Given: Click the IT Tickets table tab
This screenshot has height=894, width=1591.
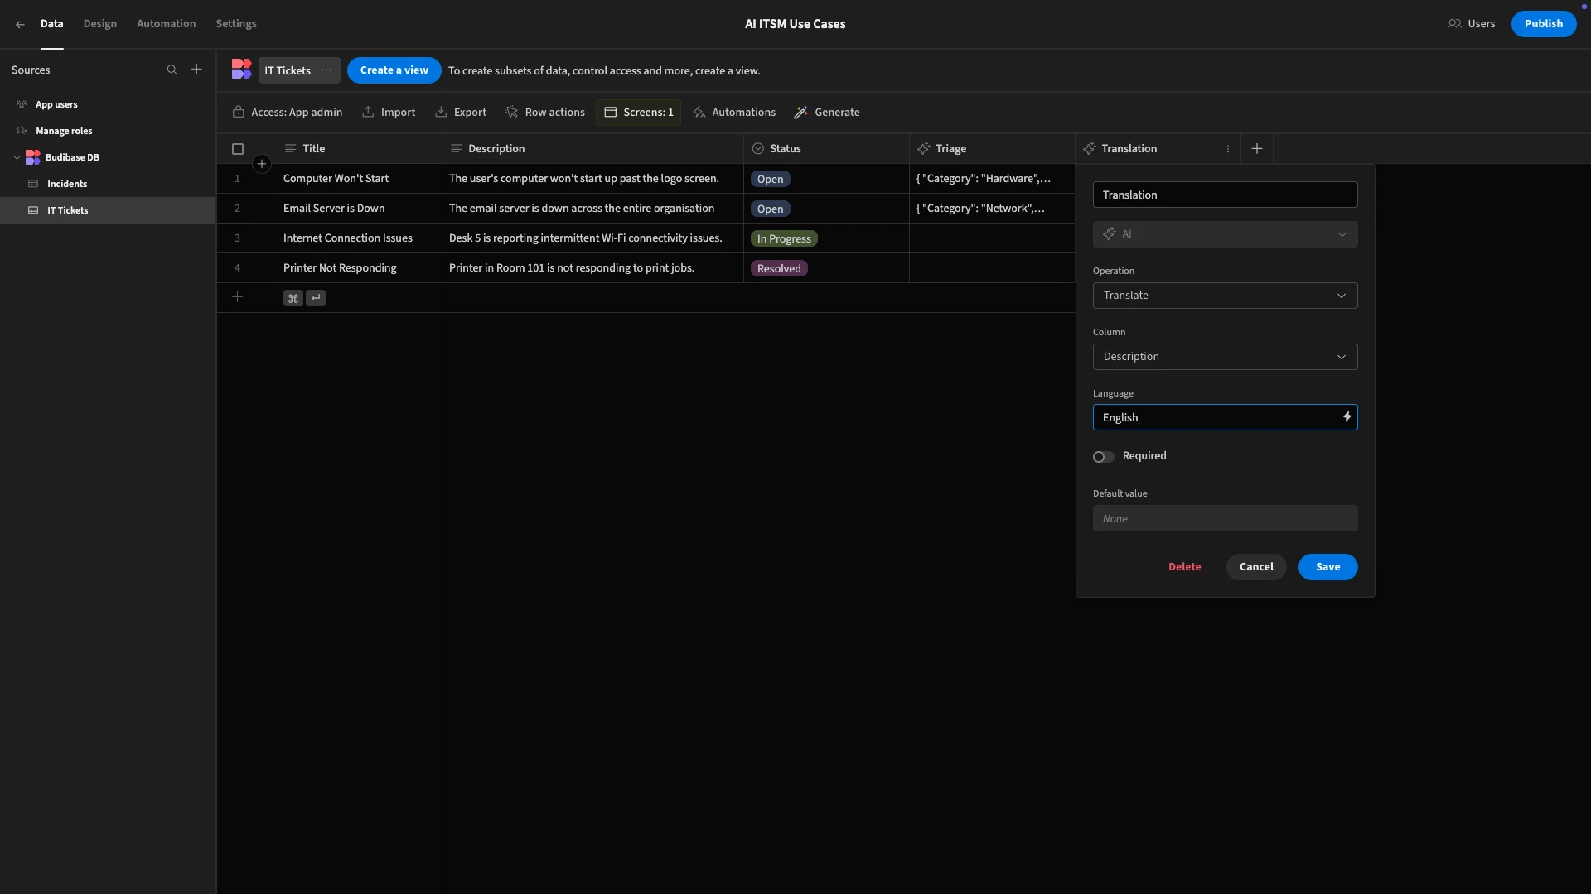Looking at the screenshot, I should 299,70.
